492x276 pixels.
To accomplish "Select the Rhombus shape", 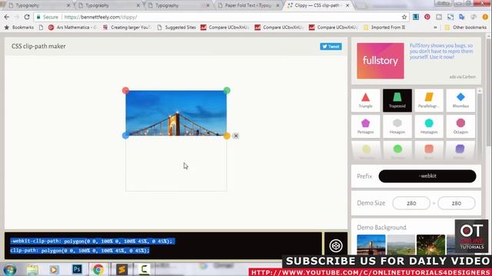I will tap(460, 100).
